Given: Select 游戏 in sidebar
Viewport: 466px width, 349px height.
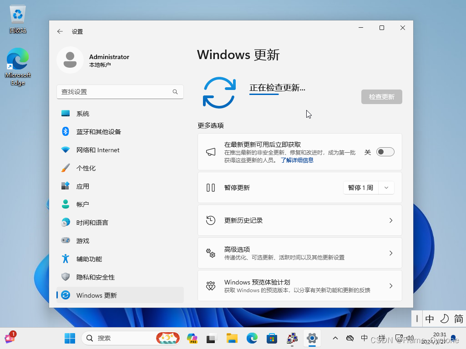Looking at the screenshot, I should 120,241.
